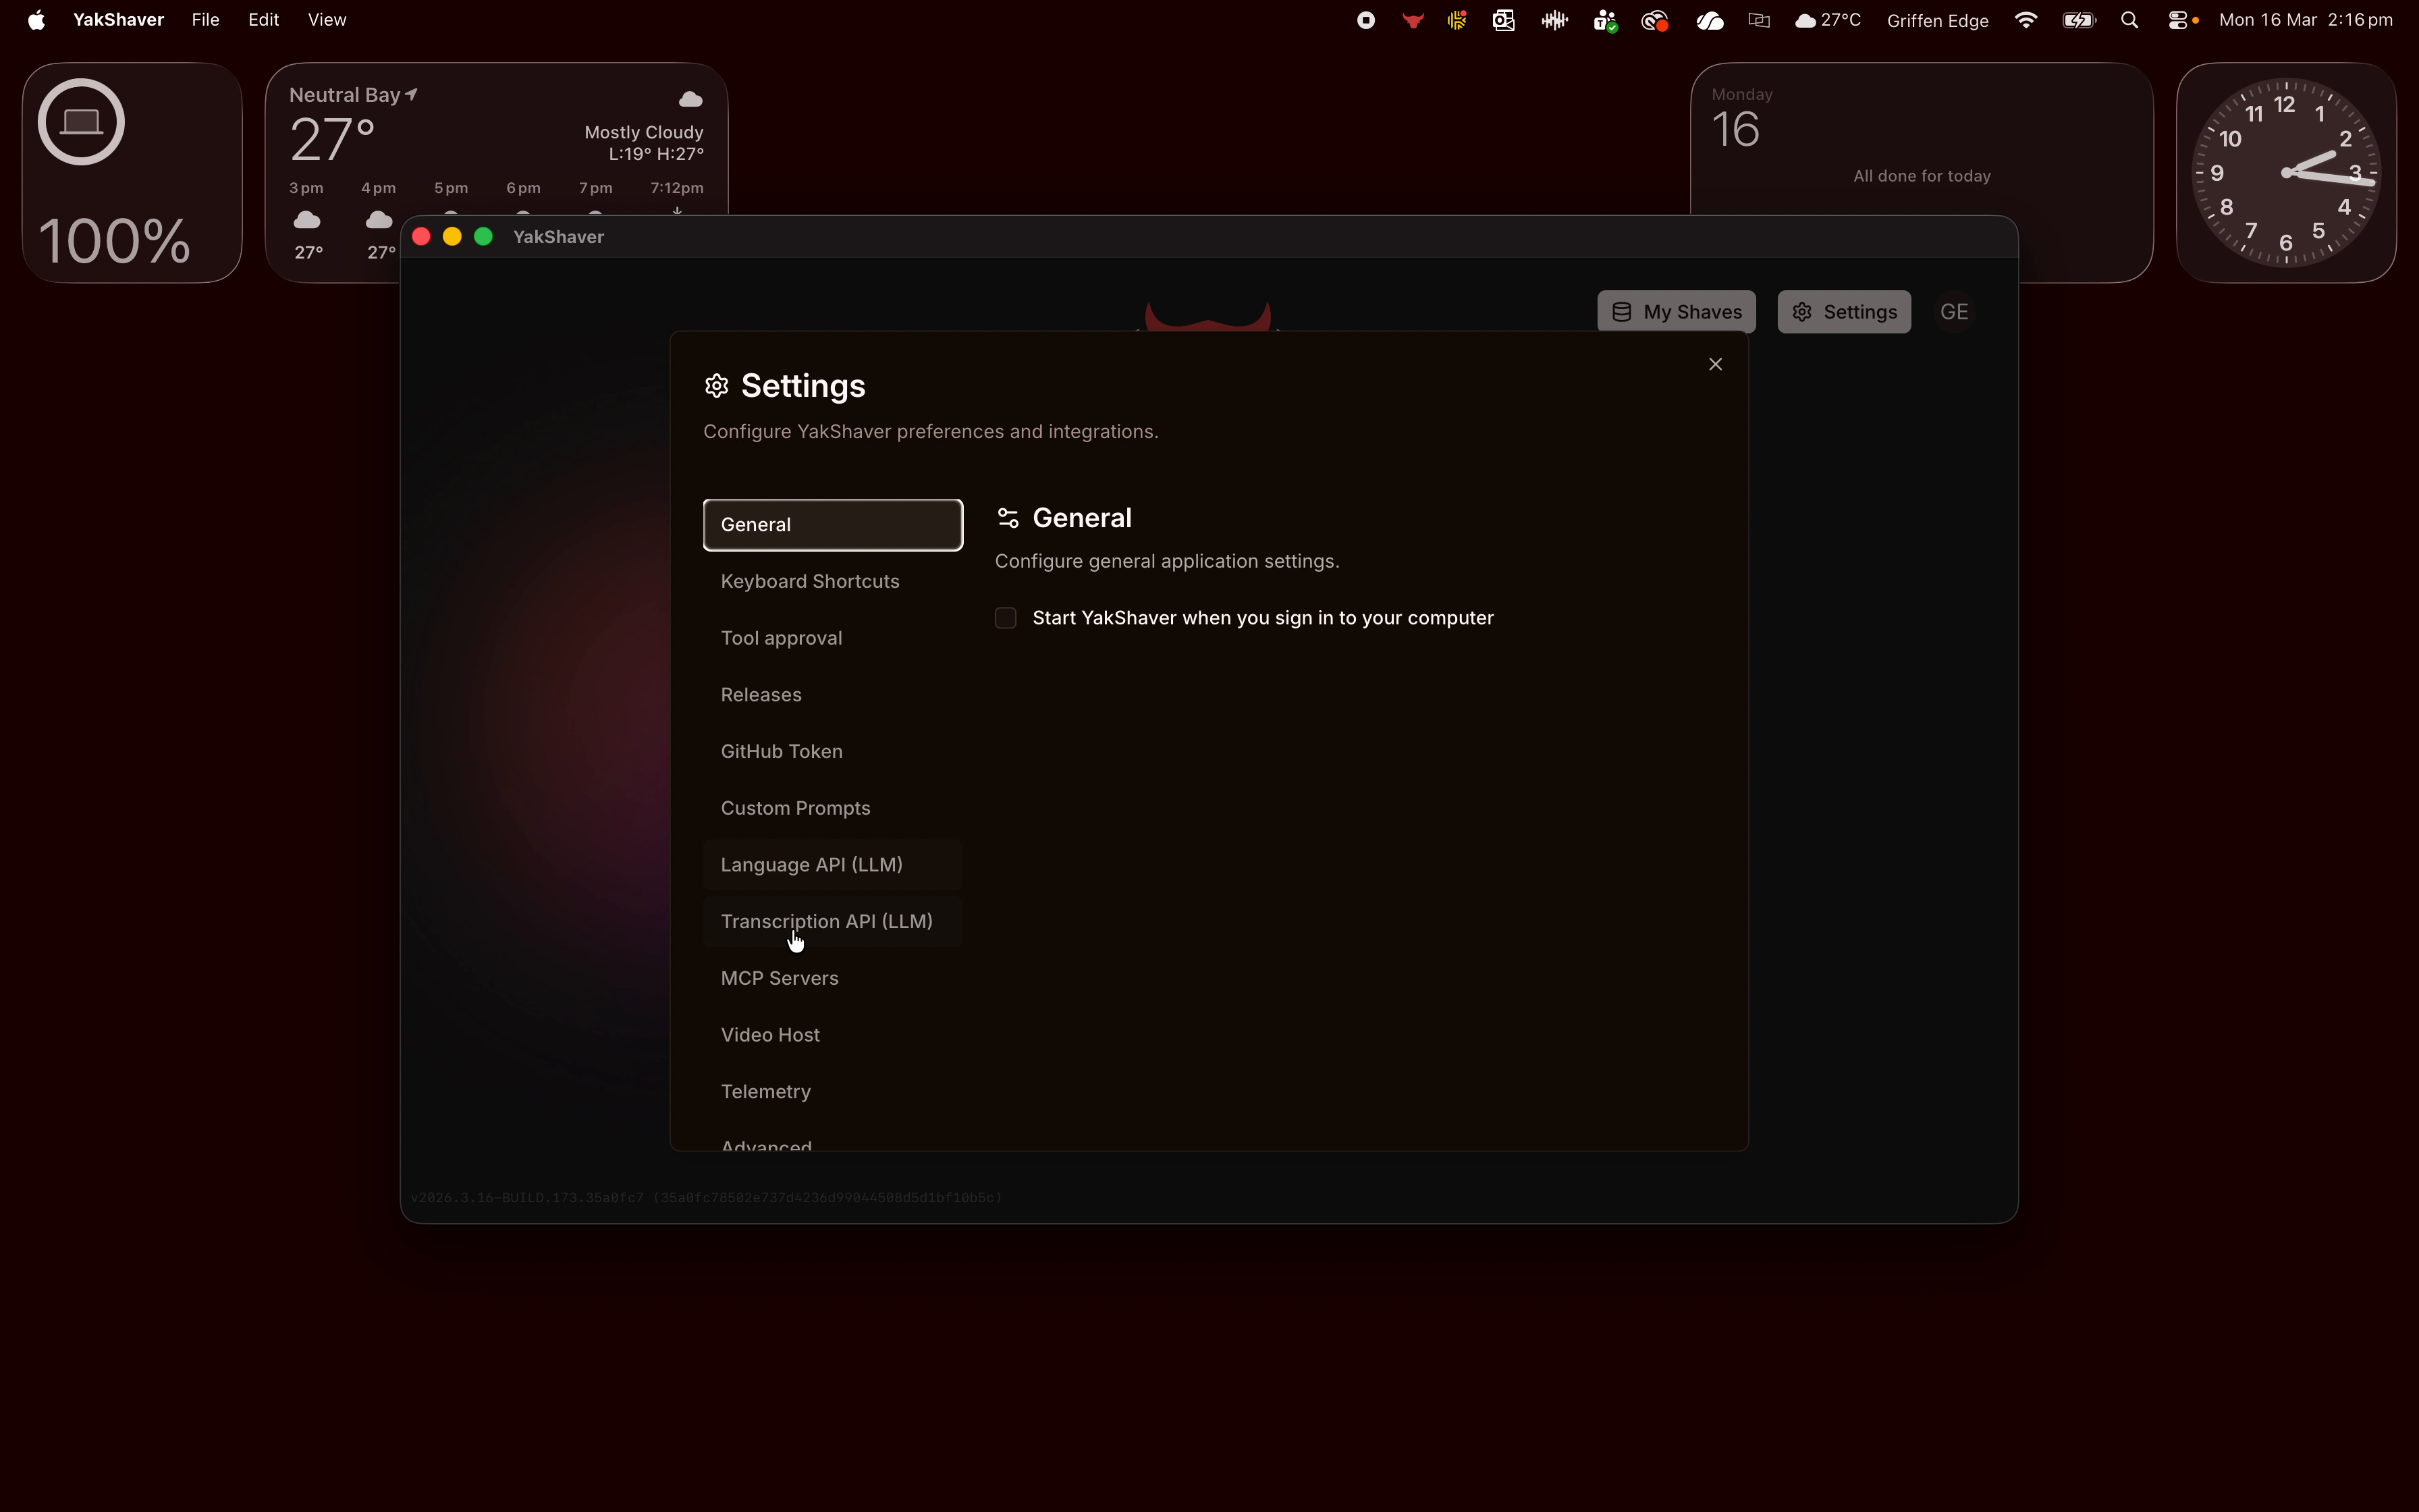
Task: Open the Wi-Fi status menu
Action: click(2026, 20)
